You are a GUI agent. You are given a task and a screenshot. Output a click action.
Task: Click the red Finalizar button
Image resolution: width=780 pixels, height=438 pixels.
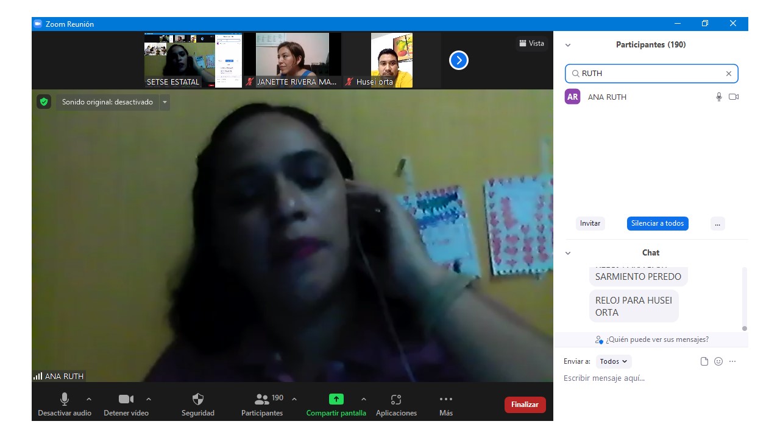coord(525,405)
